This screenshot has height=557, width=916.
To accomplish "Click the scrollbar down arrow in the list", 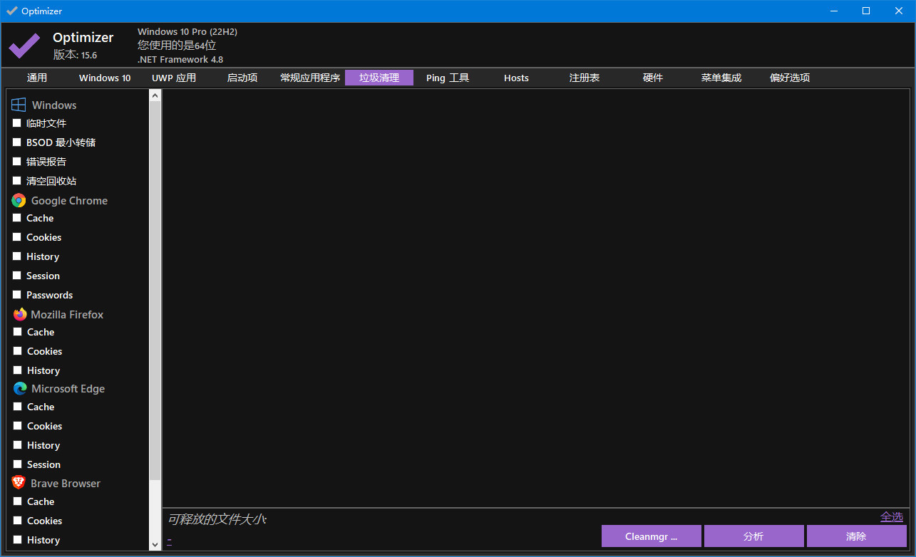I will point(155,545).
